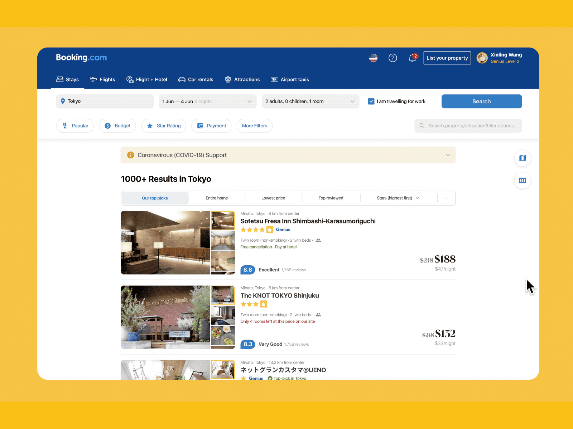This screenshot has height=429, width=573.
Task: Sort by Top reviewed
Action: (x=331, y=198)
